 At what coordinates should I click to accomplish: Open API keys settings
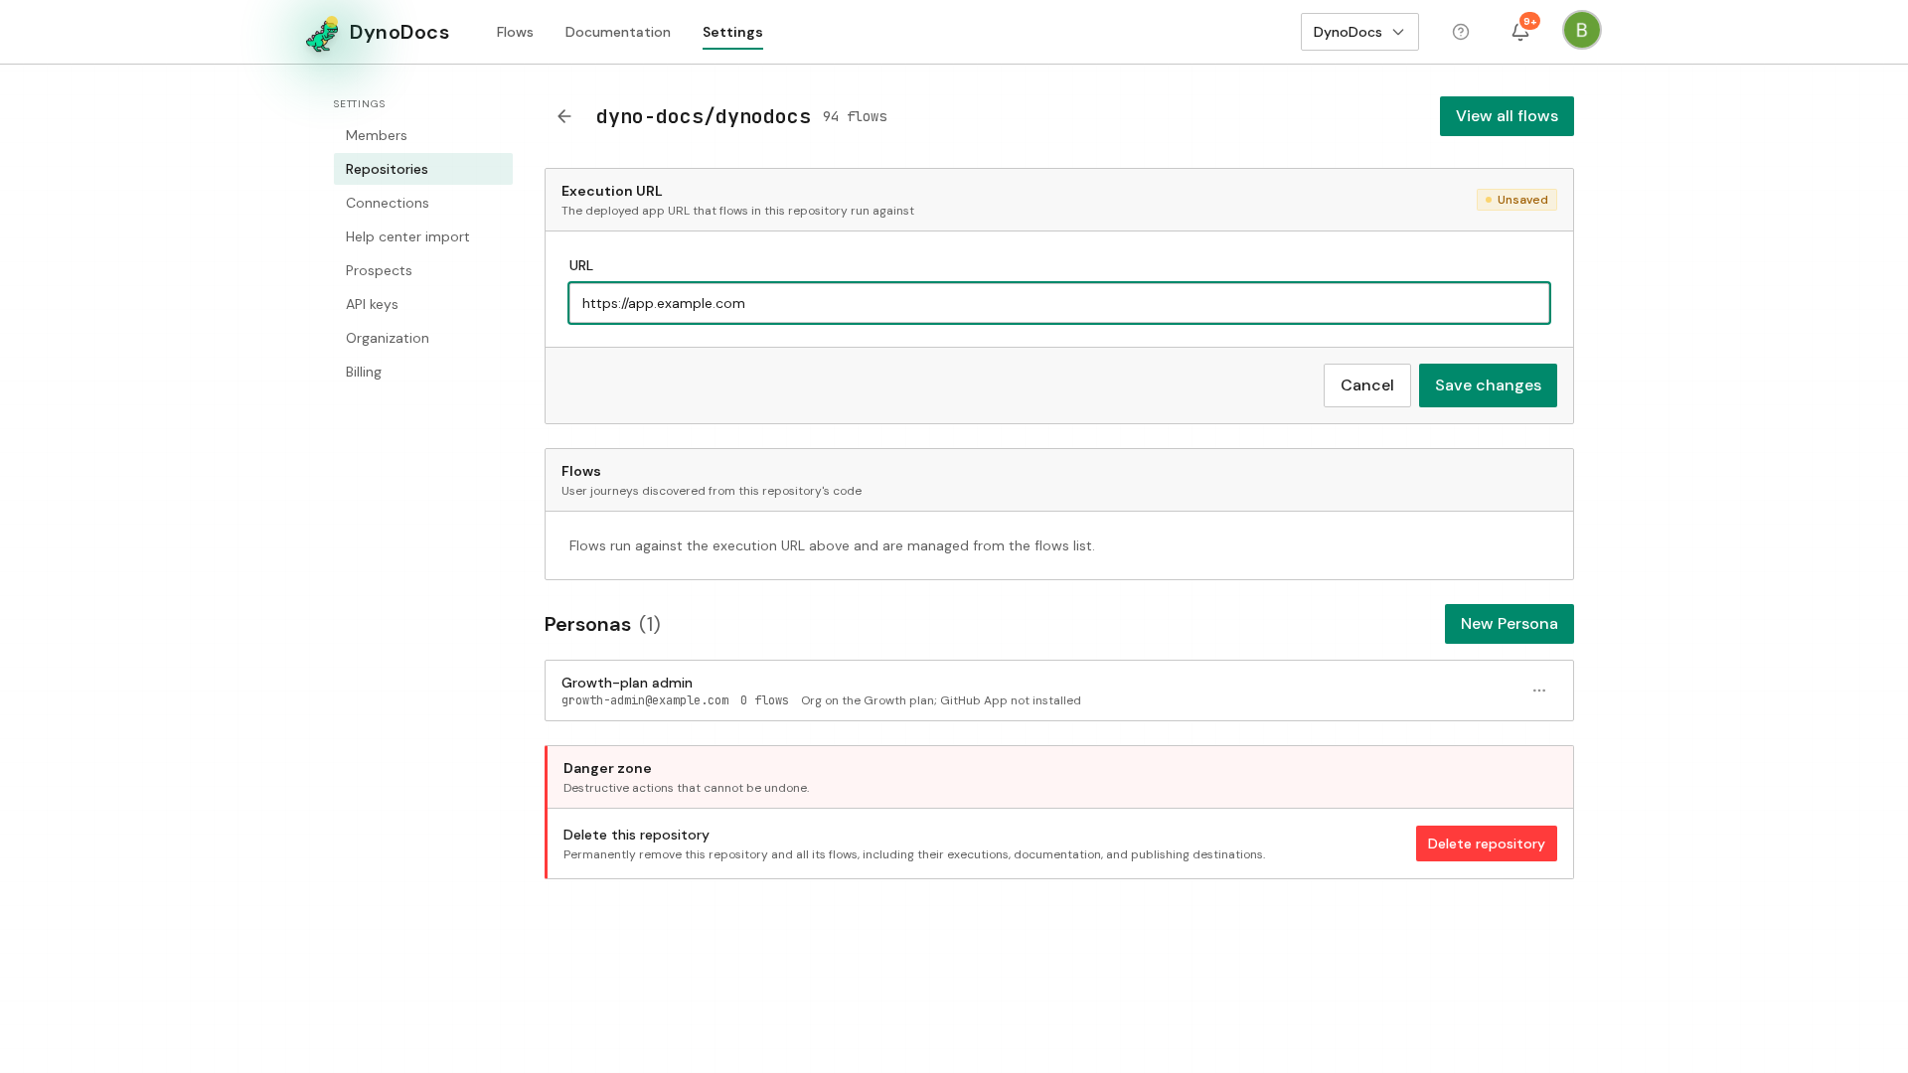pos(423,304)
